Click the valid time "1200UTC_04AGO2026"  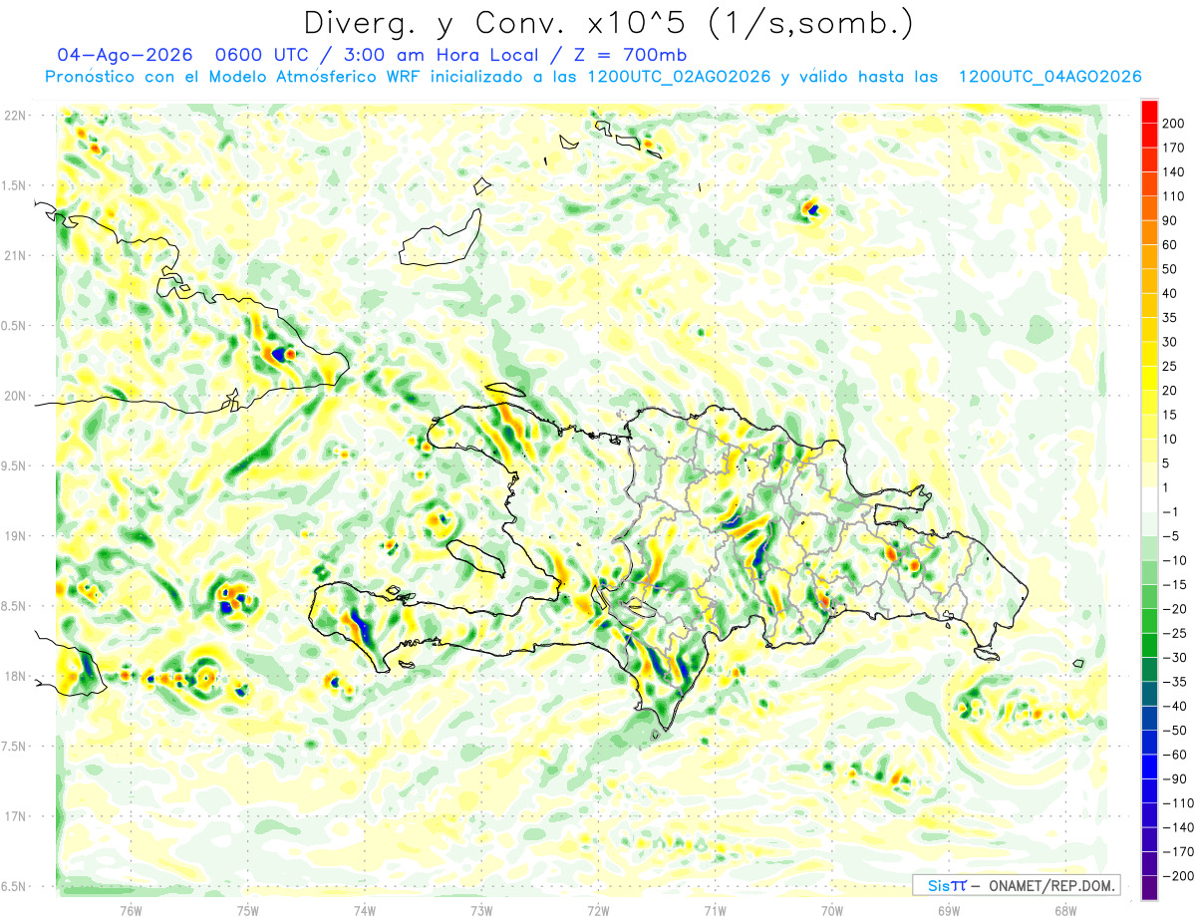click(x=1049, y=77)
